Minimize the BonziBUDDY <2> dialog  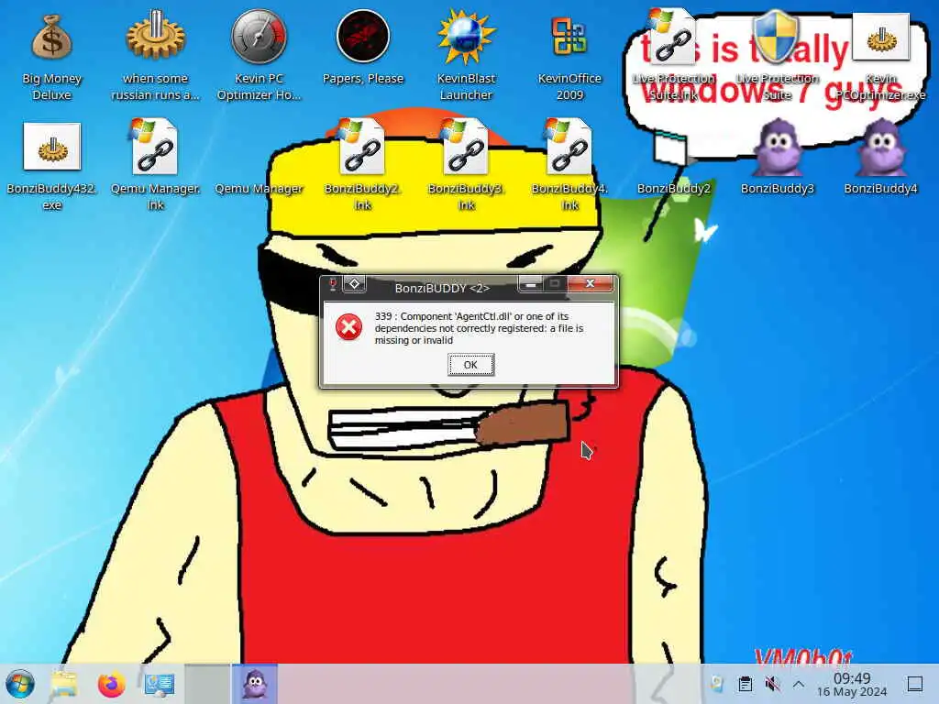531,284
